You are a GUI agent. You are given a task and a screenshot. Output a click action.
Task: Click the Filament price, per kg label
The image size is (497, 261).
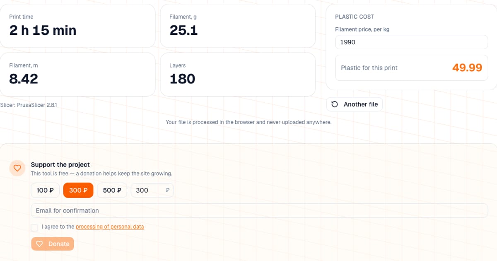(x=362, y=29)
